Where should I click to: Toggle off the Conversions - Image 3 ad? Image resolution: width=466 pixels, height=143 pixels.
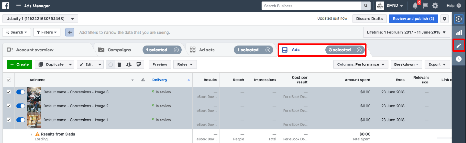21,92
